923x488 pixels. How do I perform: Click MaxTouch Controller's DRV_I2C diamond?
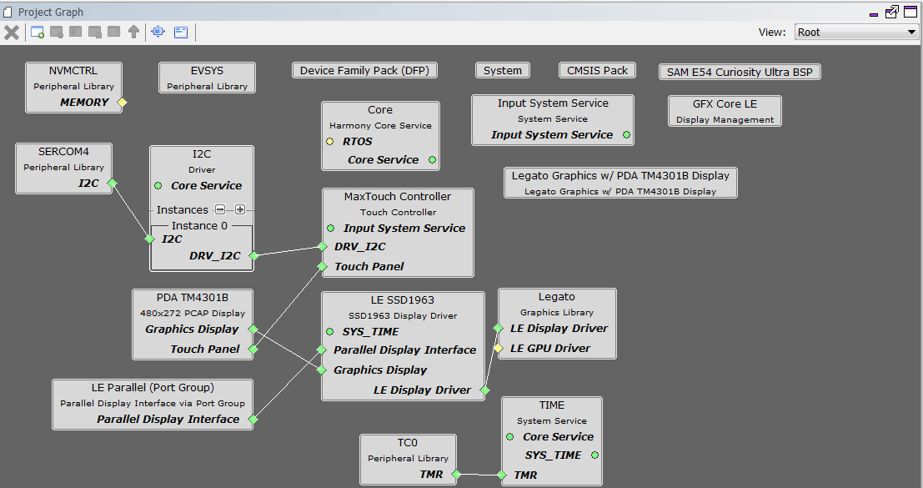[323, 247]
